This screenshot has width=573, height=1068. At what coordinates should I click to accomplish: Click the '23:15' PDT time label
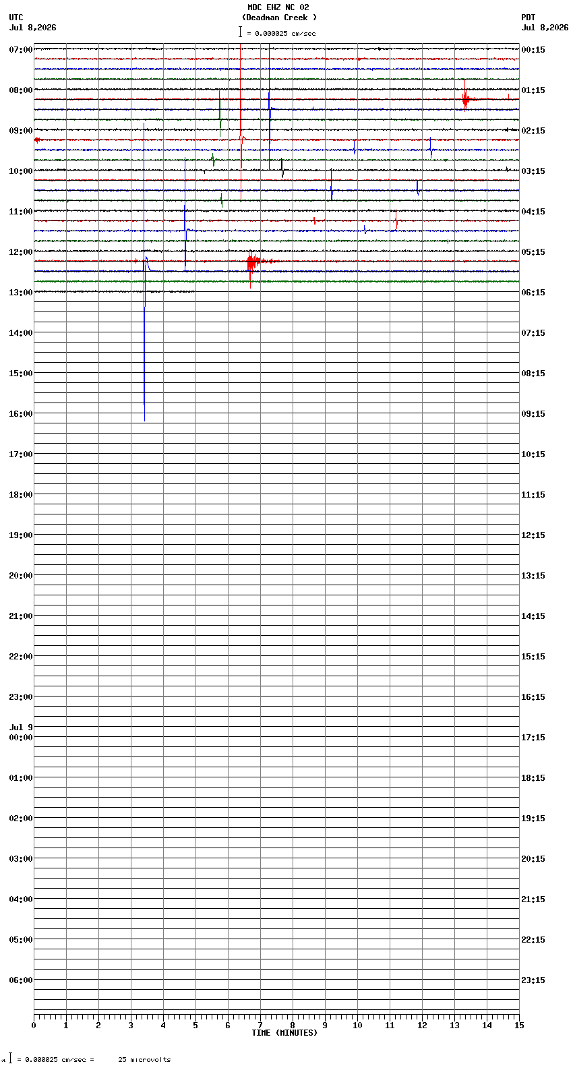click(533, 980)
